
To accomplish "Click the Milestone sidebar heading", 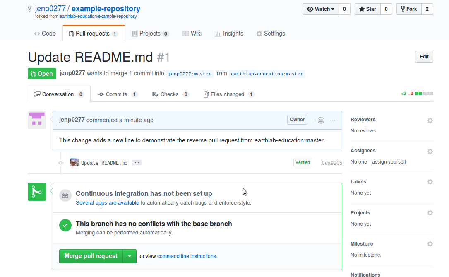I will click(x=362, y=244).
